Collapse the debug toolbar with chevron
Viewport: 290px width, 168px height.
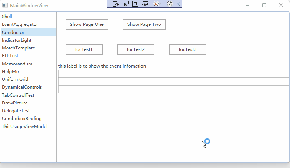[x=179, y=4]
